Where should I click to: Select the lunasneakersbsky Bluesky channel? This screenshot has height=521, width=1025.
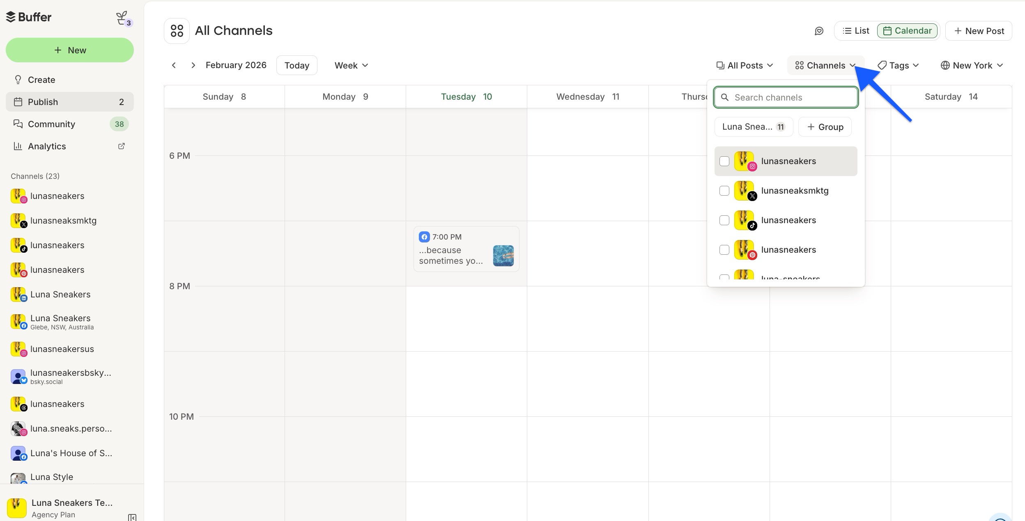[x=70, y=377]
